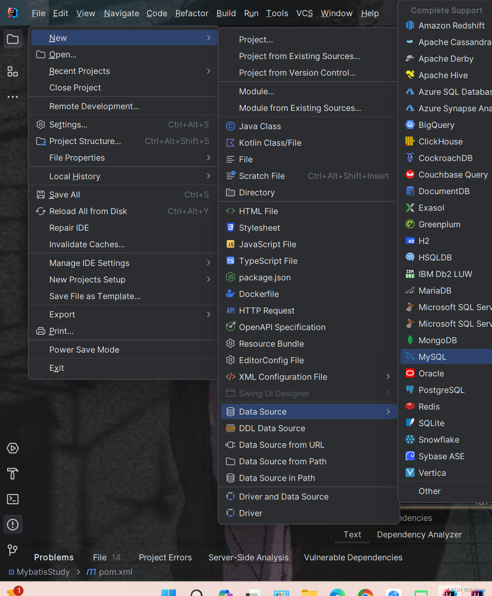Viewport: 492px width, 596px height.
Task: Open the Services tool window icon
Action: [13, 448]
